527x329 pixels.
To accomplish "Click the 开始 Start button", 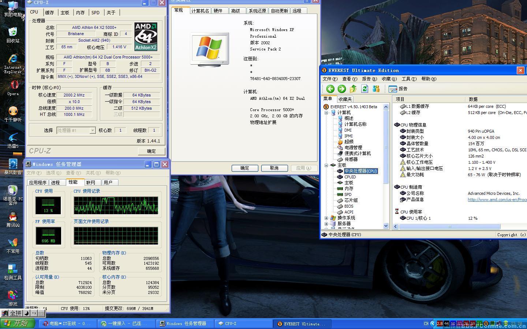I will point(17,324).
